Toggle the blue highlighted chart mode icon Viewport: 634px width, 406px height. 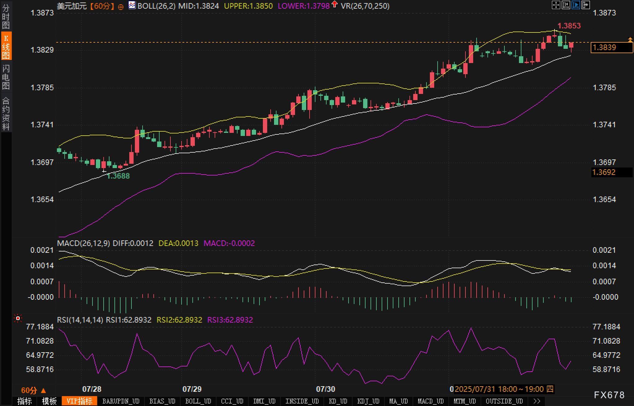point(576,5)
